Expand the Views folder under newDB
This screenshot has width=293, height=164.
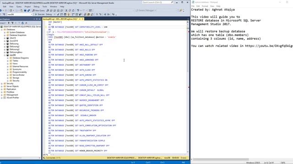8,64
